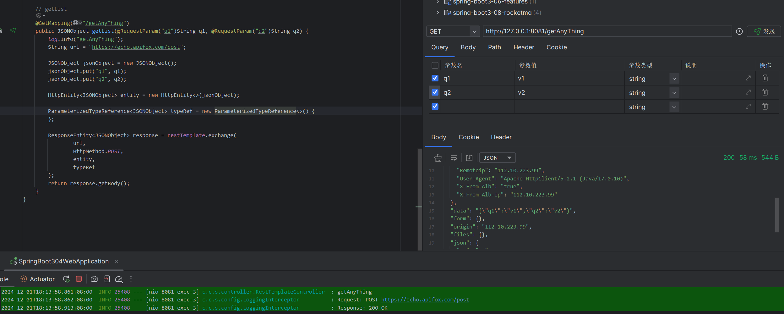Open the Actuator tab

click(x=37, y=279)
